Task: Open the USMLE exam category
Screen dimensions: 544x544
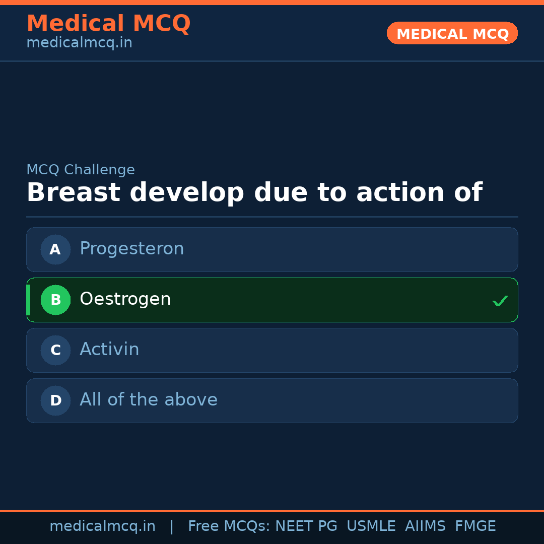Action: 371,526
